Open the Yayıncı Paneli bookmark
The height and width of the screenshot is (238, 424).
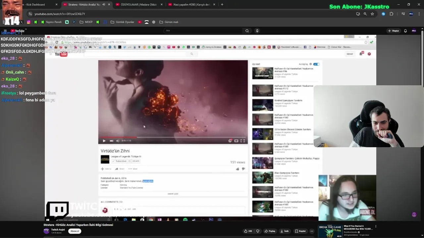coord(51,22)
